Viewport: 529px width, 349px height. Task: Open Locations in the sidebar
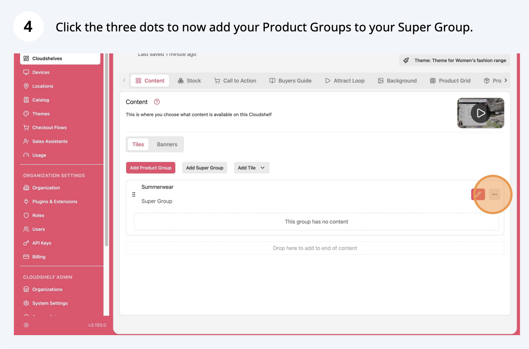[x=43, y=86]
